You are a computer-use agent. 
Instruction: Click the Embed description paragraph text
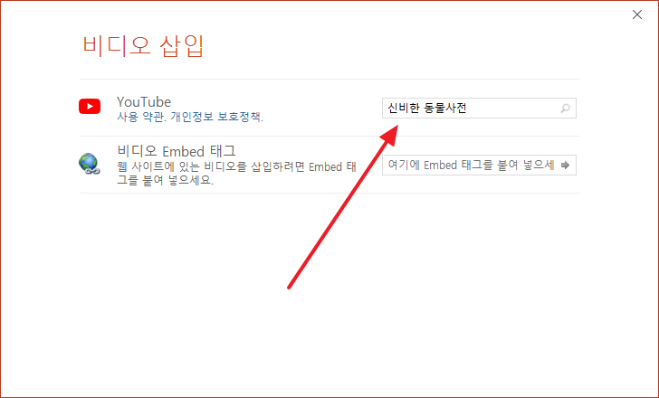236,173
